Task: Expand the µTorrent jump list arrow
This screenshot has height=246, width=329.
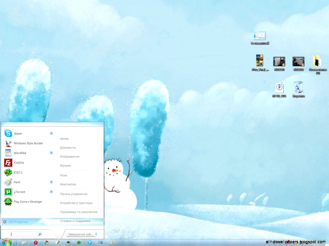Action: point(51,192)
